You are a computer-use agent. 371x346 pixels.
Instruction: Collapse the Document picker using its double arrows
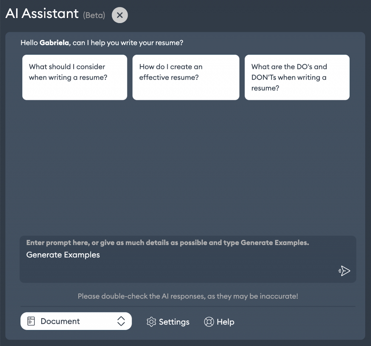[121, 321]
